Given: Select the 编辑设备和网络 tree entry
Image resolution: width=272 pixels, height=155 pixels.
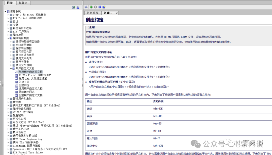Looking at the screenshot, I should coord(22,109).
